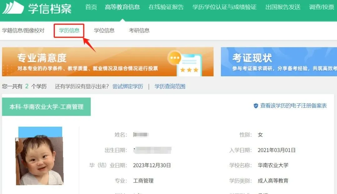The width and height of the screenshot is (337, 194).
Task: Click the 还有学历没有显示出来? text
Action: click(82, 86)
